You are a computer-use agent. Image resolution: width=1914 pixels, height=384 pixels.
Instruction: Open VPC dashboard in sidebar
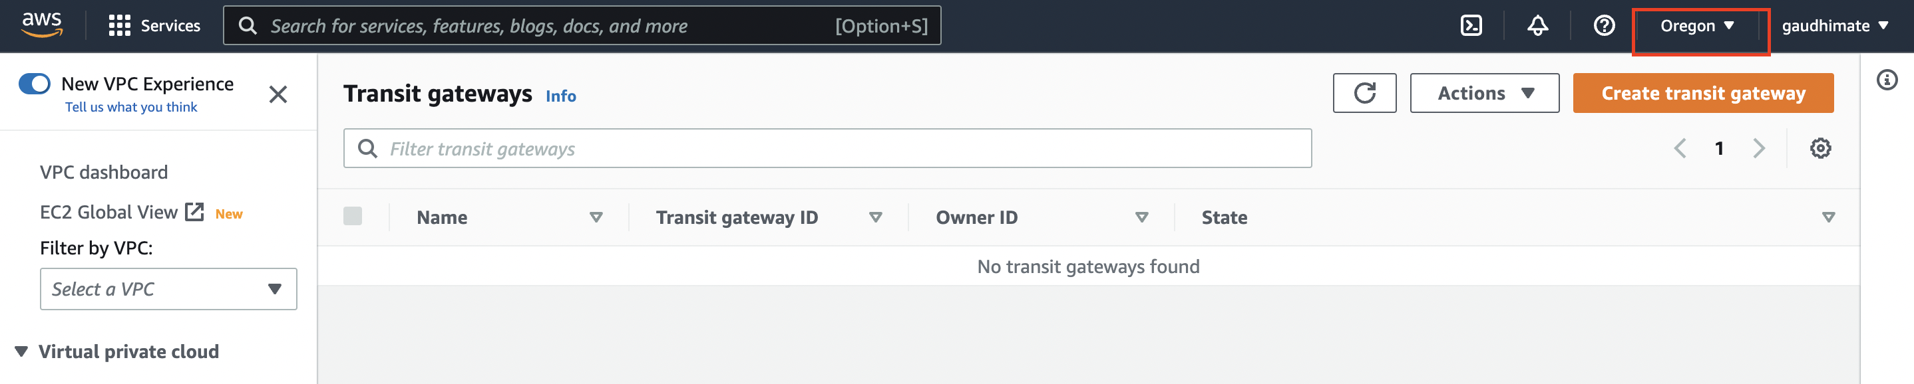click(104, 173)
